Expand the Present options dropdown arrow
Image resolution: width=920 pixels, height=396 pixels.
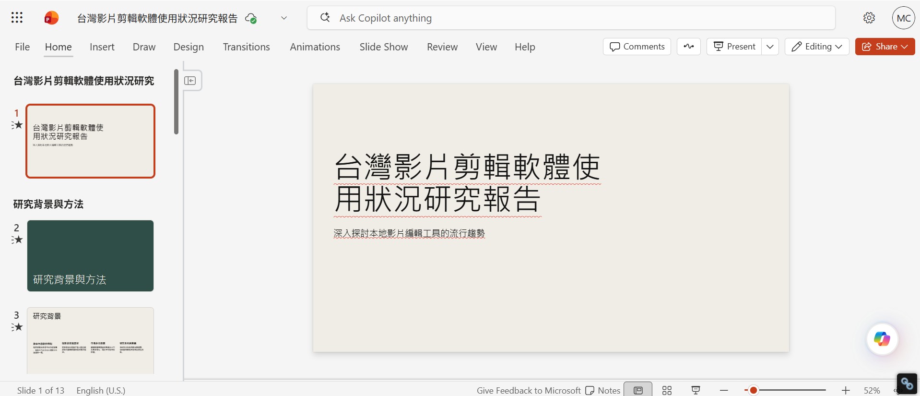click(770, 47)
